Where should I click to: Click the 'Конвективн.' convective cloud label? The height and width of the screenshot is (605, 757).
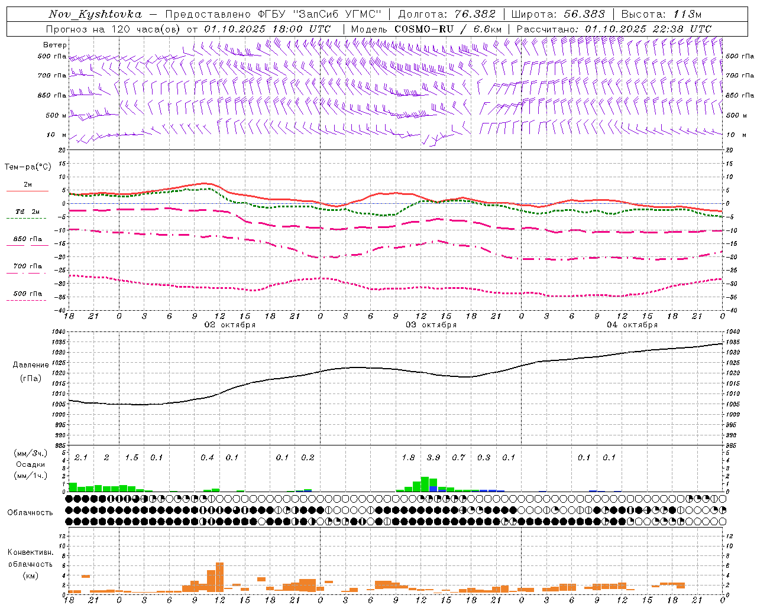coord(30,552)
